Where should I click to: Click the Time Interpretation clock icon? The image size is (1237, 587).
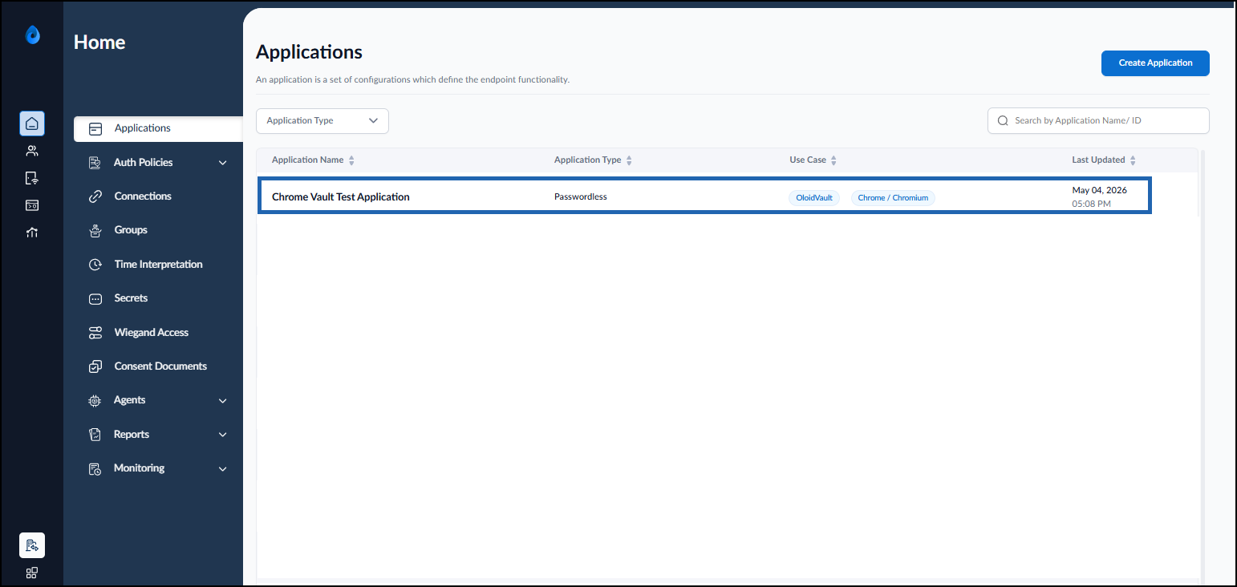[x=95, y=265]
